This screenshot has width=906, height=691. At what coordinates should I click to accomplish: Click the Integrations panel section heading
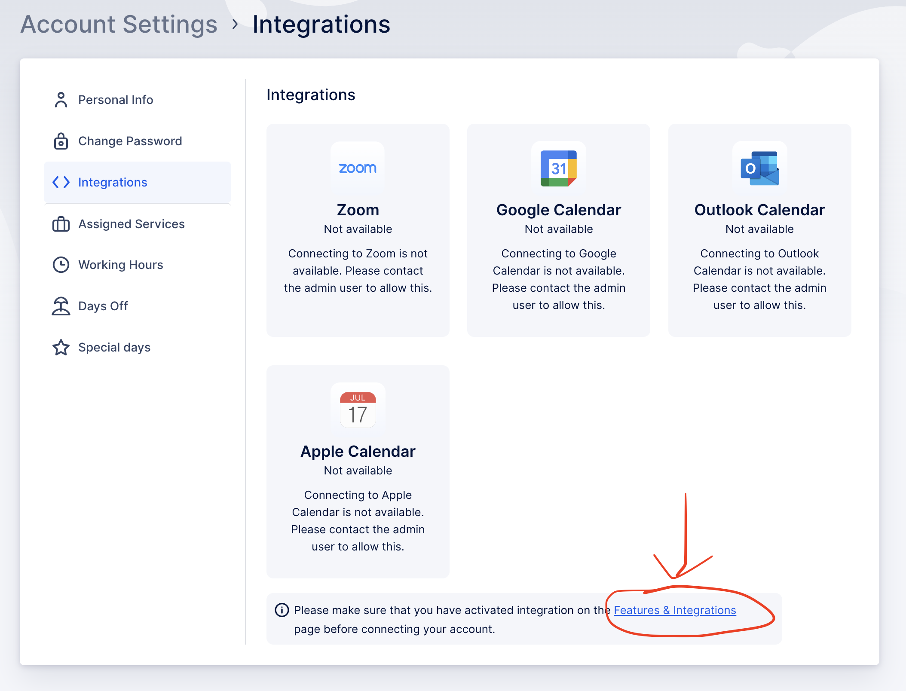311,95
